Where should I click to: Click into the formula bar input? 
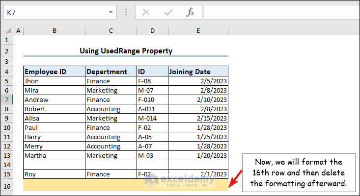click(x=280, y=12)
